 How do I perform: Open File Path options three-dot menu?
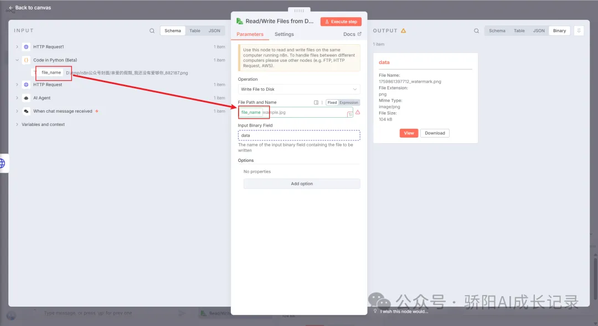pos(322,102)
